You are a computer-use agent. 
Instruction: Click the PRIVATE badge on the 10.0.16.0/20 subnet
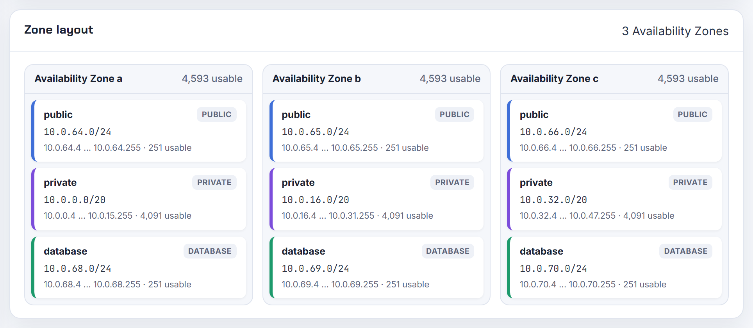[x=452, y=182]
